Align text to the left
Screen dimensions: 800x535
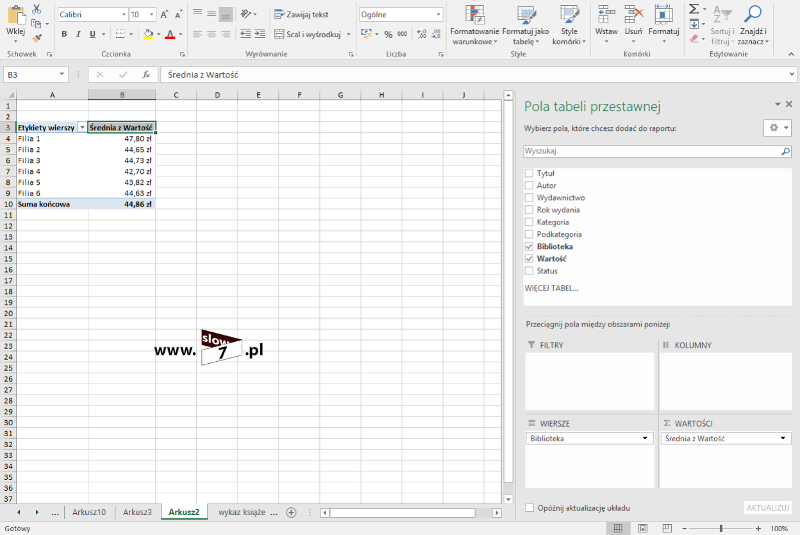(x=197, y=34)
